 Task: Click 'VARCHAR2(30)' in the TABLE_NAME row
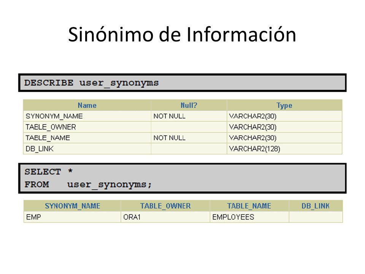(x=253, y=138)
